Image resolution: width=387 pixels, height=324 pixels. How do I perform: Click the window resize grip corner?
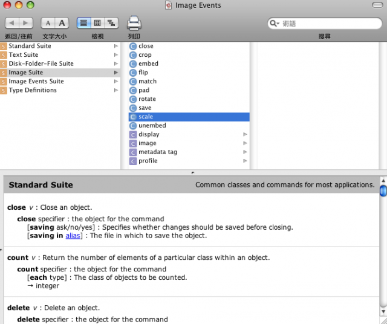pyautogui.click(x=383, y=320)
